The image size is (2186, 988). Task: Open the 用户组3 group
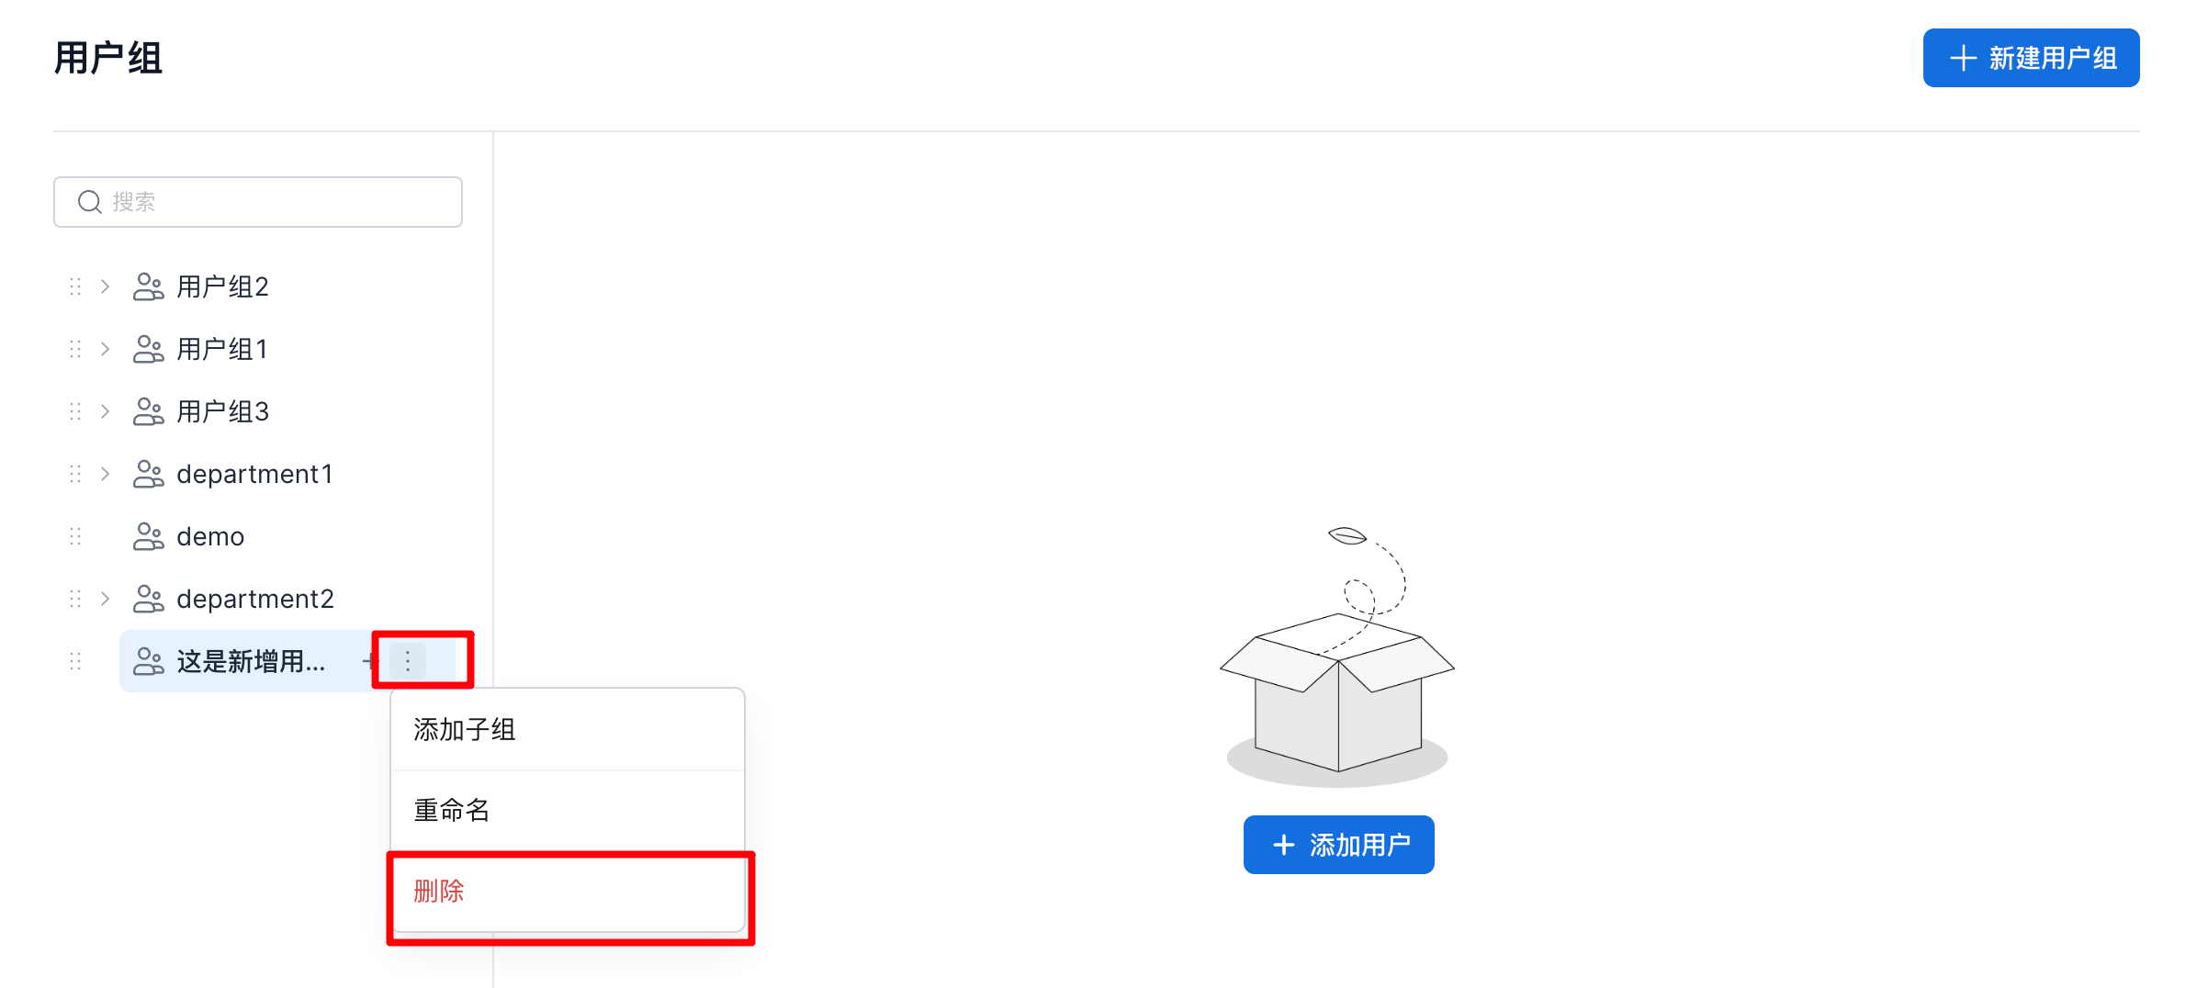[222, 411]
